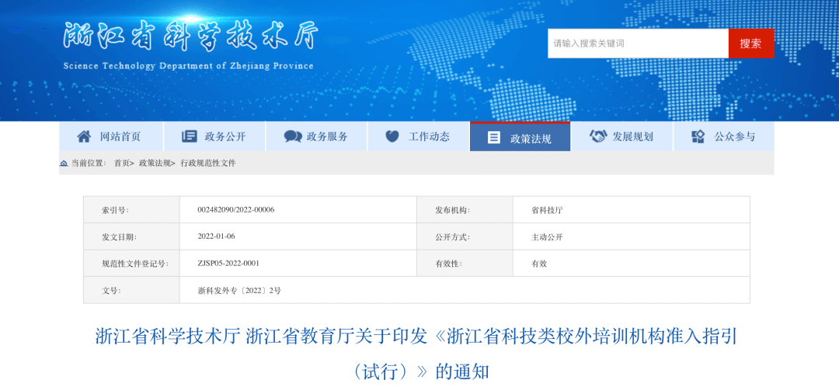This screenshot has width=839, height=387.
Task: Focus the search keyword input field
Action: pyautogui.click(x=638, y=44)
